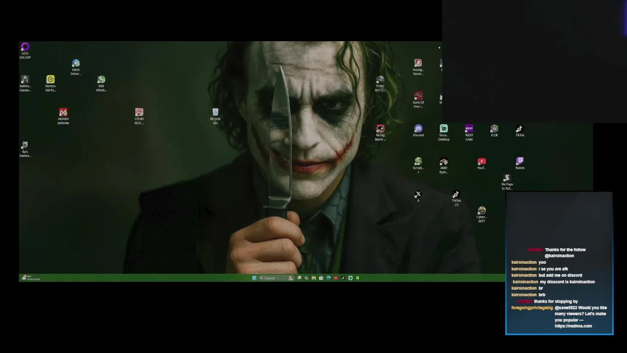
Task: Open the CPUID ROG desktop shortcut
Action: point(139,116)
